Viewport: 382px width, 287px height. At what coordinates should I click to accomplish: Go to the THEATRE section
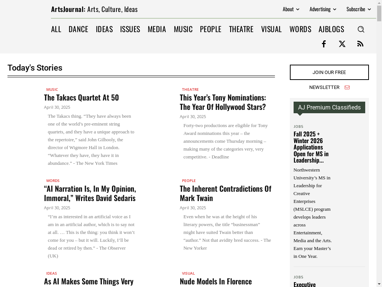[x=241, y=29]
